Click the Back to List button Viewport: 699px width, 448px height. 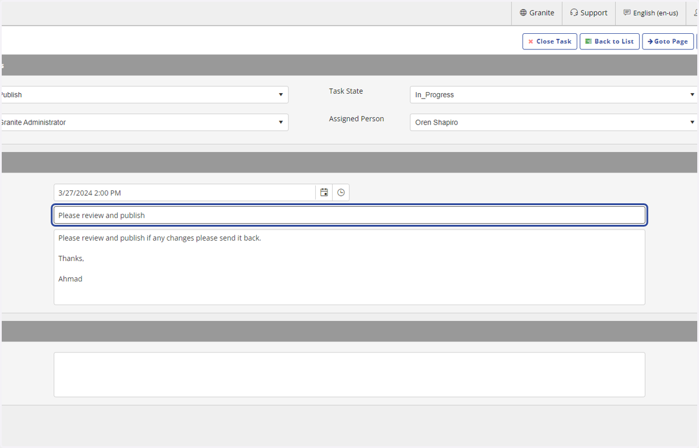point(609,41)
